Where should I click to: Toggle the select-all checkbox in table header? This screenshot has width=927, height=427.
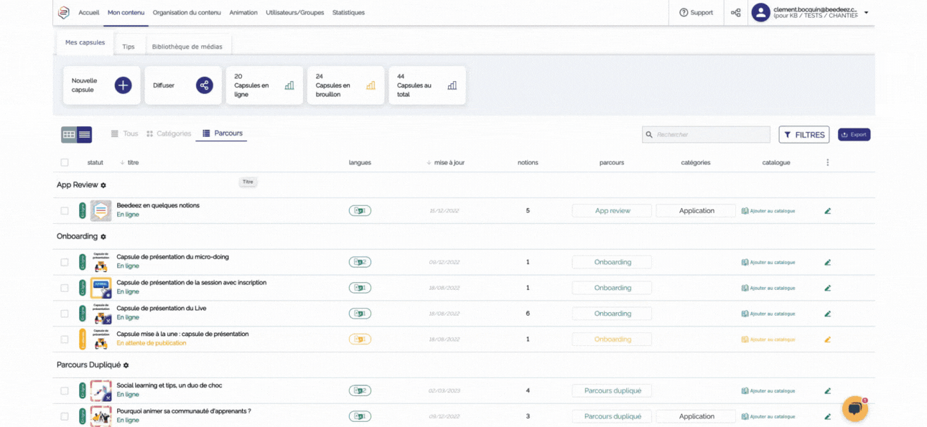[65, 163]
